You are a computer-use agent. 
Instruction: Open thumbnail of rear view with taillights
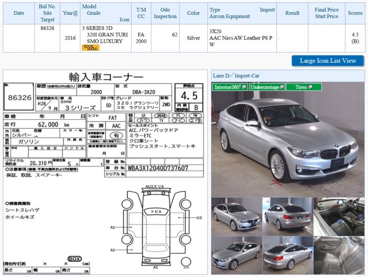coord(288,217)
